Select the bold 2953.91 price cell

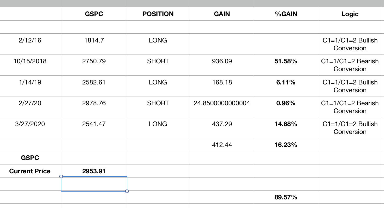[x=94, y=171]
